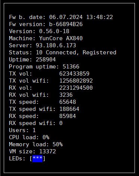Click the Status 10 Connected, Registered line

click(63, 52)
